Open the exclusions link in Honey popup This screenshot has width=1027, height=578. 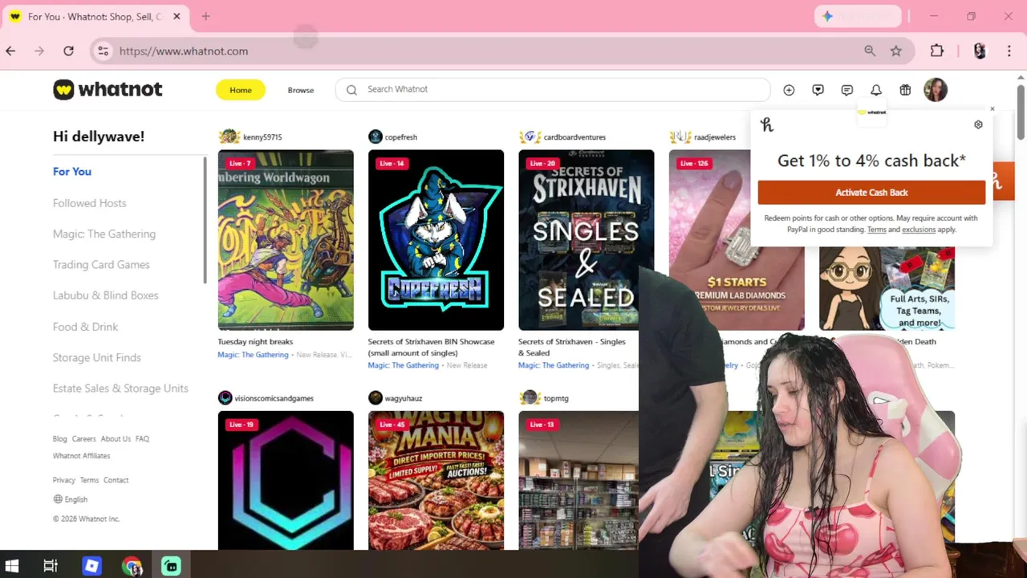[x=919, y=230]
